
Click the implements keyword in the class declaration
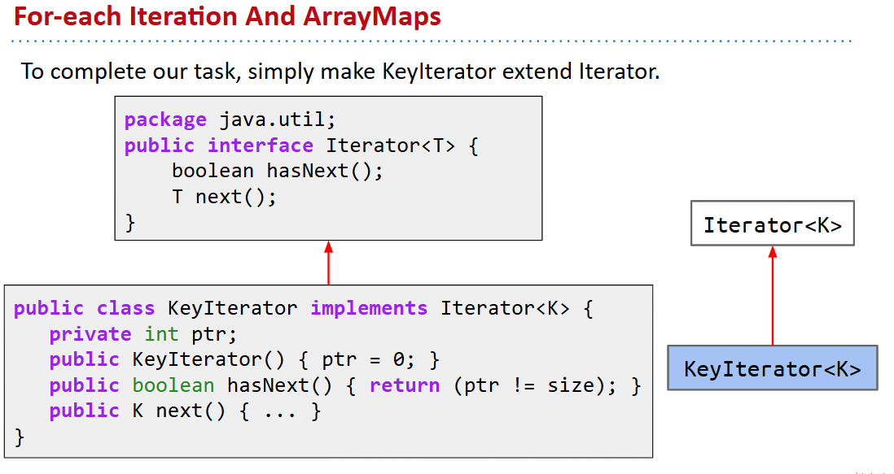pos(369,309)
